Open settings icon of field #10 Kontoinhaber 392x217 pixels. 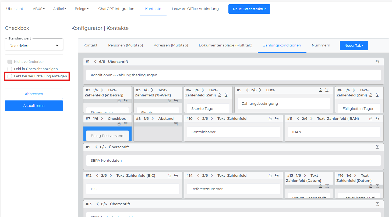tap(277, 119)
